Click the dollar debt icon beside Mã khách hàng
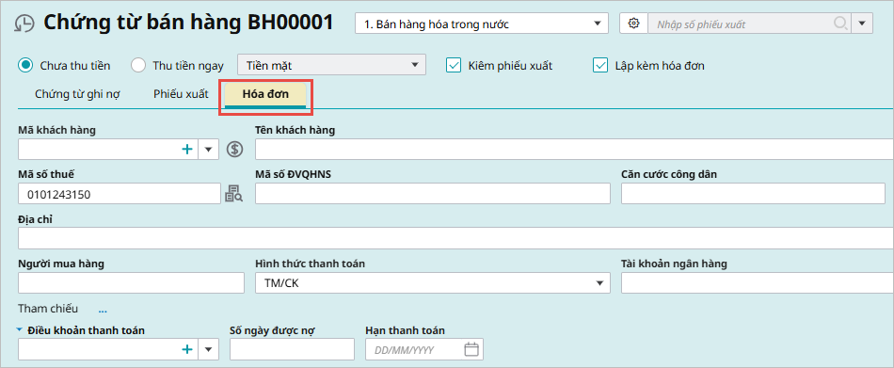Viewport: 894px width, 368px height. (235, 150)
